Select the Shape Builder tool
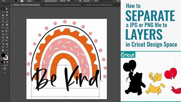181x102 pixels. point(3,34)
